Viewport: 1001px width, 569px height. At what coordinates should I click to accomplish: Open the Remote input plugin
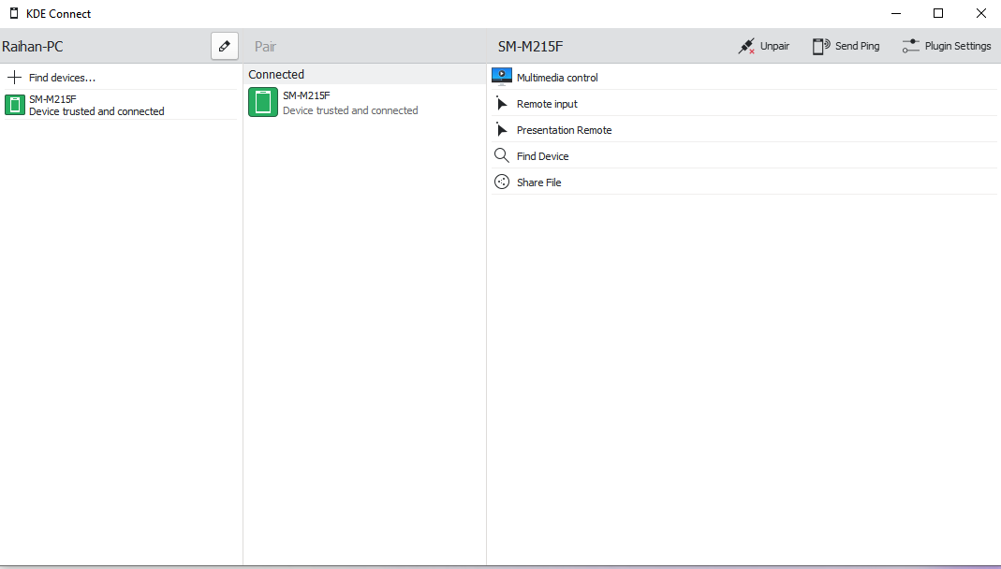547,104
